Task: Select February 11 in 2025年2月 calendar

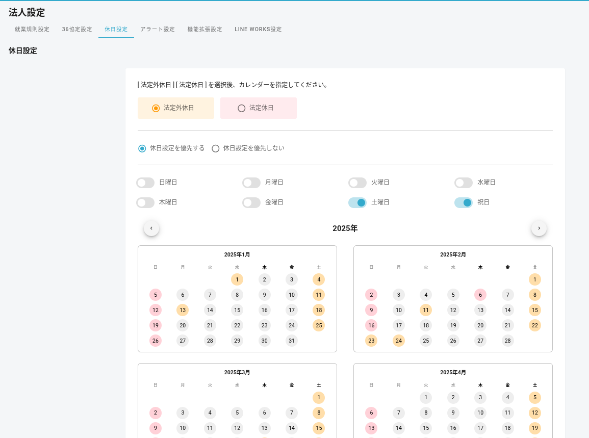Action: [426, 310]
